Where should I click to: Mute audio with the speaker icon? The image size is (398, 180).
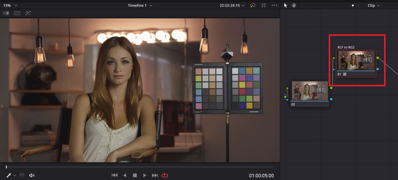pyautogui.click(x=31, y=175)
